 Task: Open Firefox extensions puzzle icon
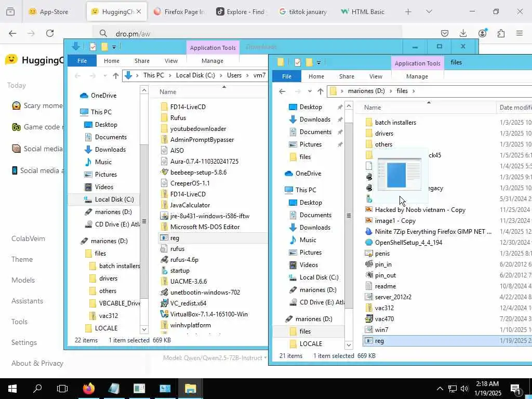(501, 33)
